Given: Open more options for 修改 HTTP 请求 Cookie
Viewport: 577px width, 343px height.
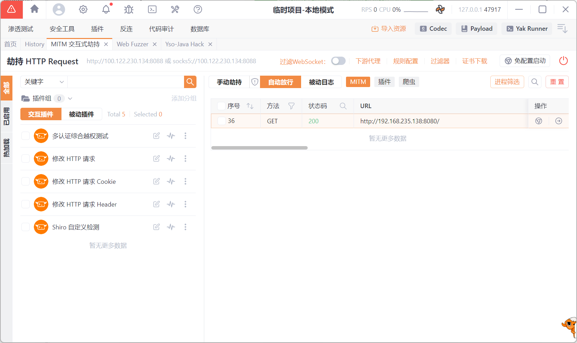Looking at the screenshot, I should click(185, 181).
